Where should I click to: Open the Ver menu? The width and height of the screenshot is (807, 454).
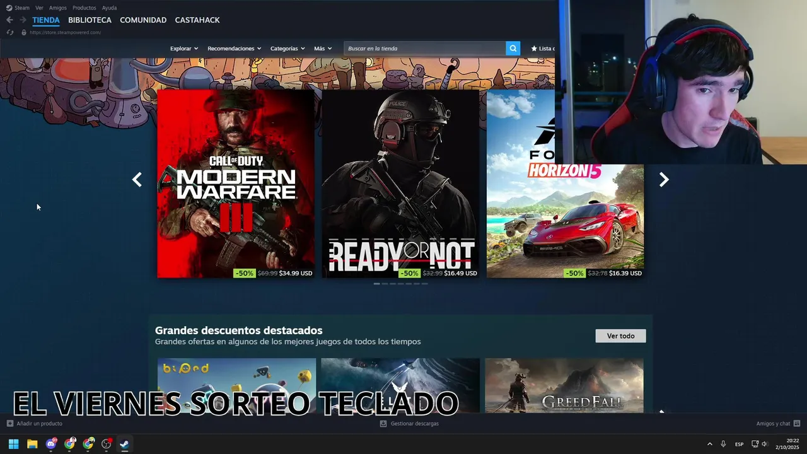[x=39, y=8]
